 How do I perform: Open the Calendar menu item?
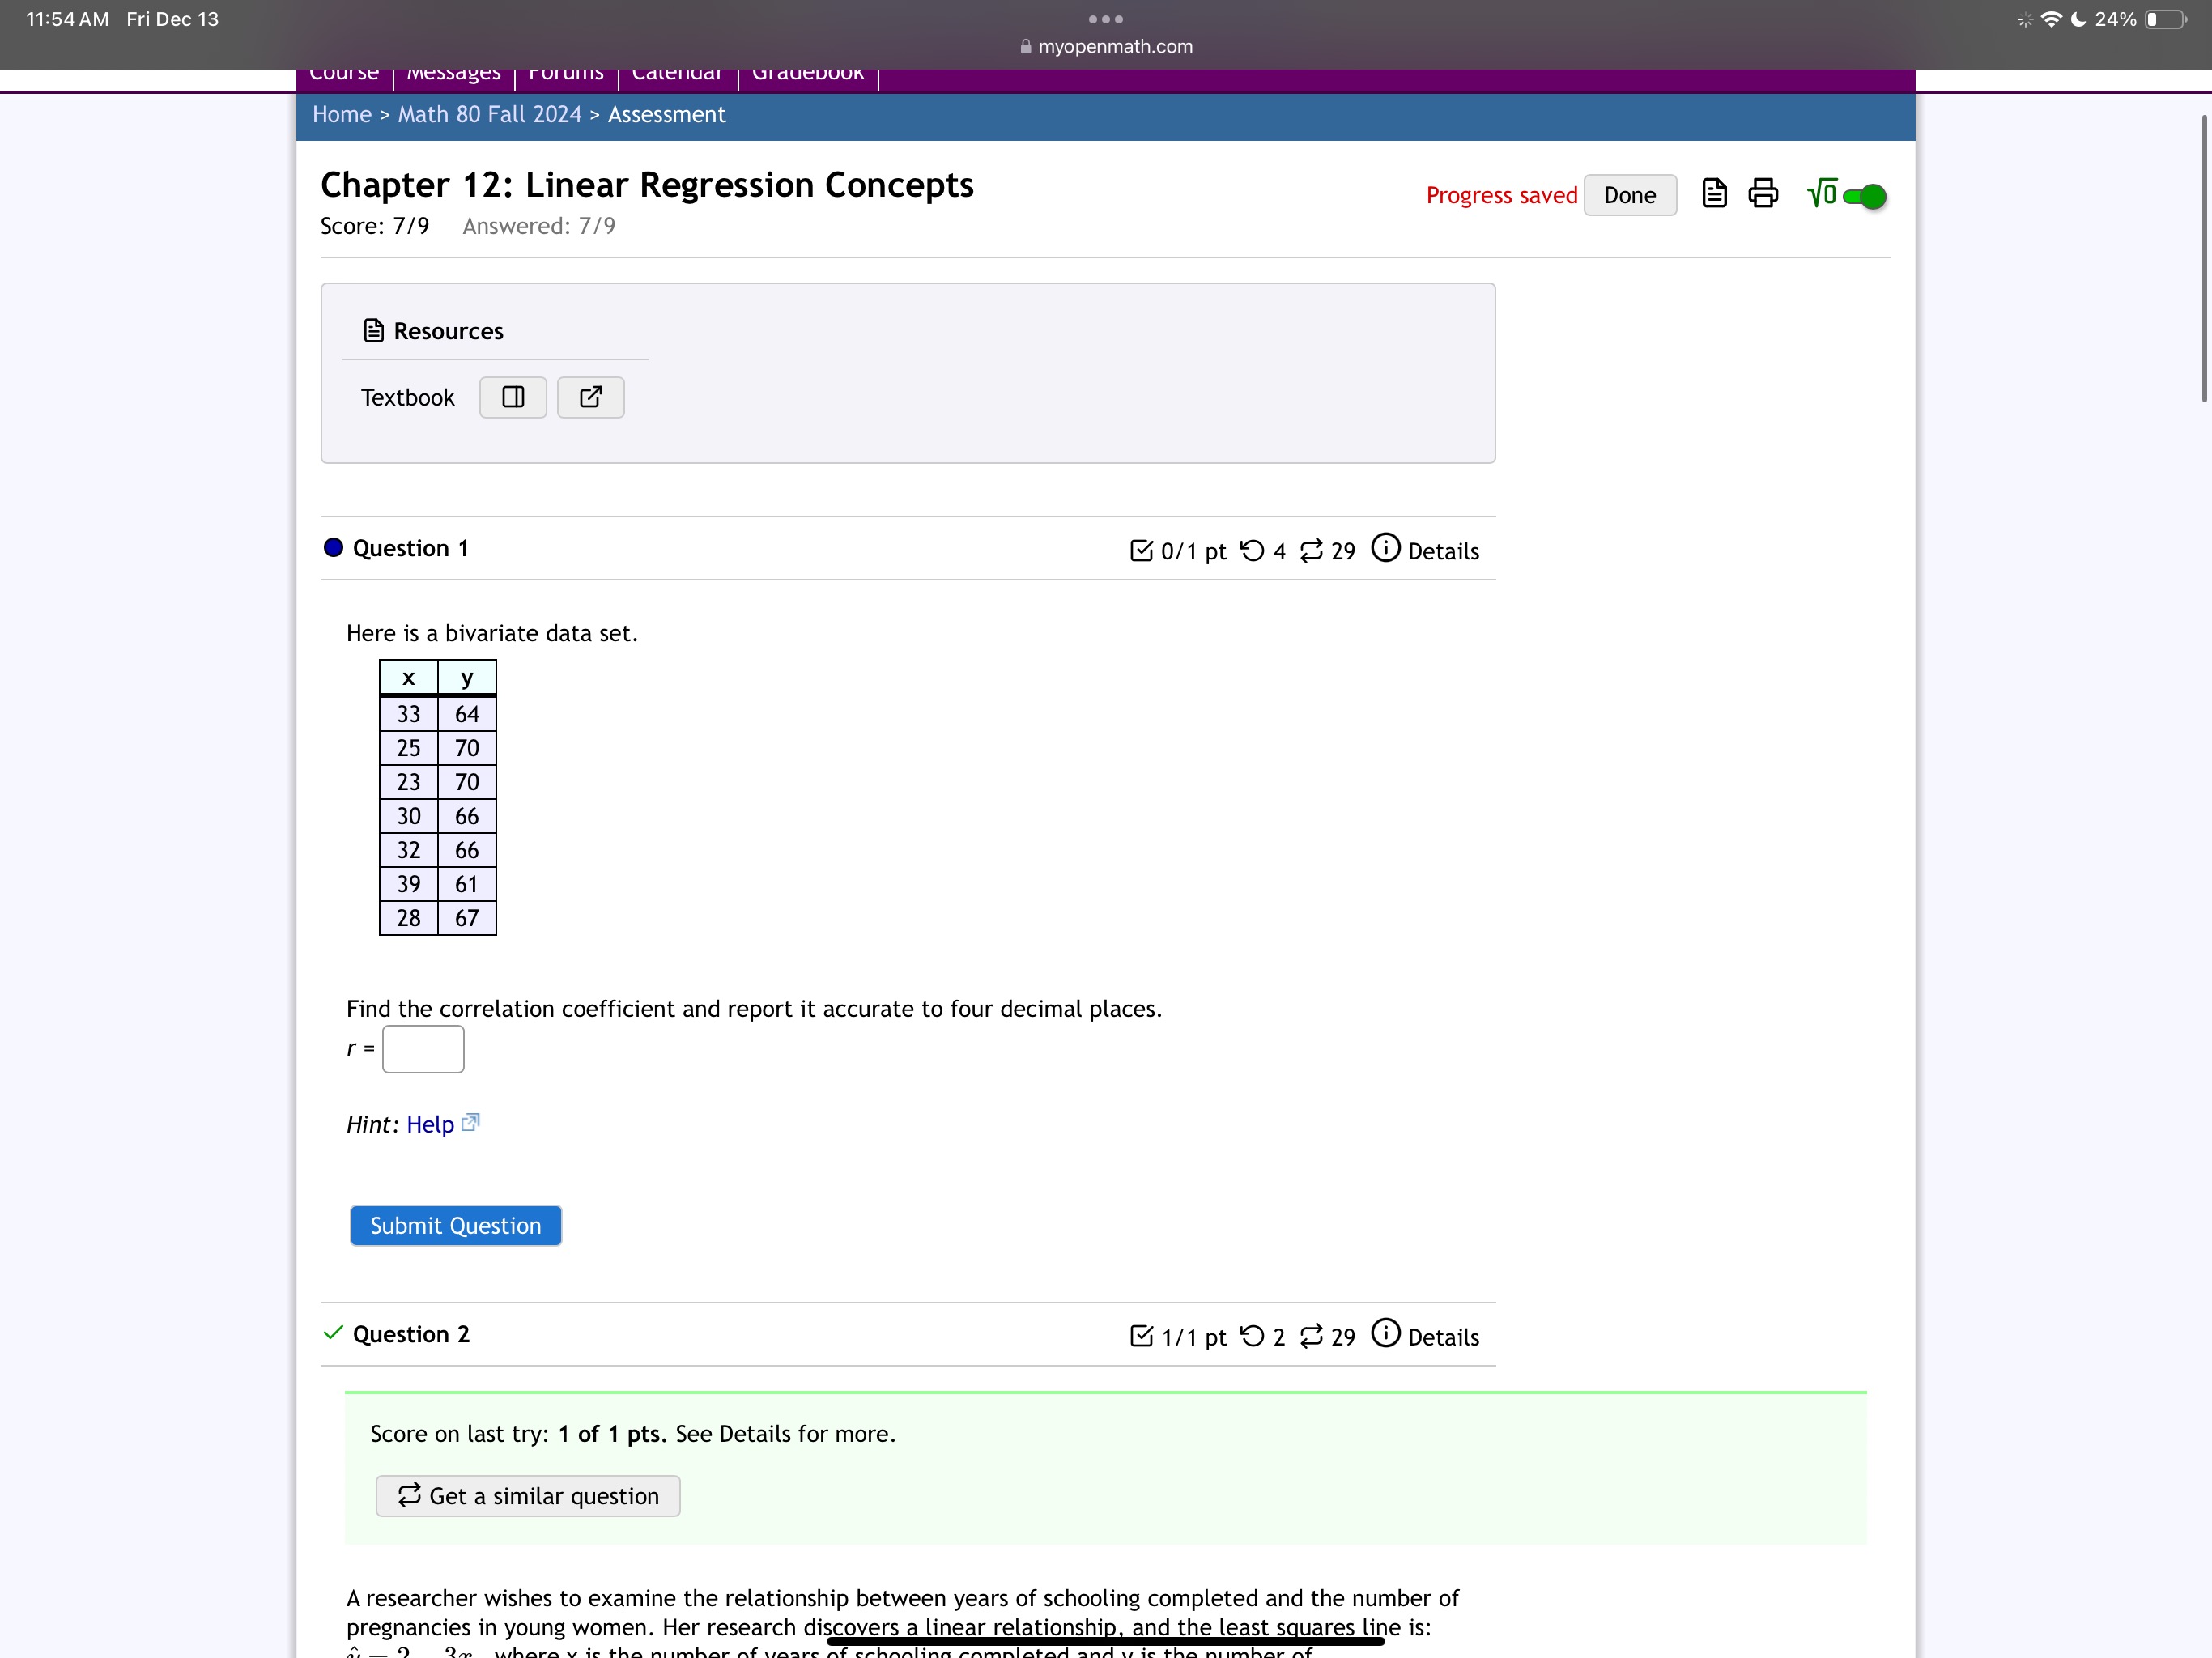pyautogui.click(x=677, y=75)
